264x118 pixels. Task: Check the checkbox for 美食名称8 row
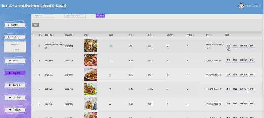tap(33, 60)
